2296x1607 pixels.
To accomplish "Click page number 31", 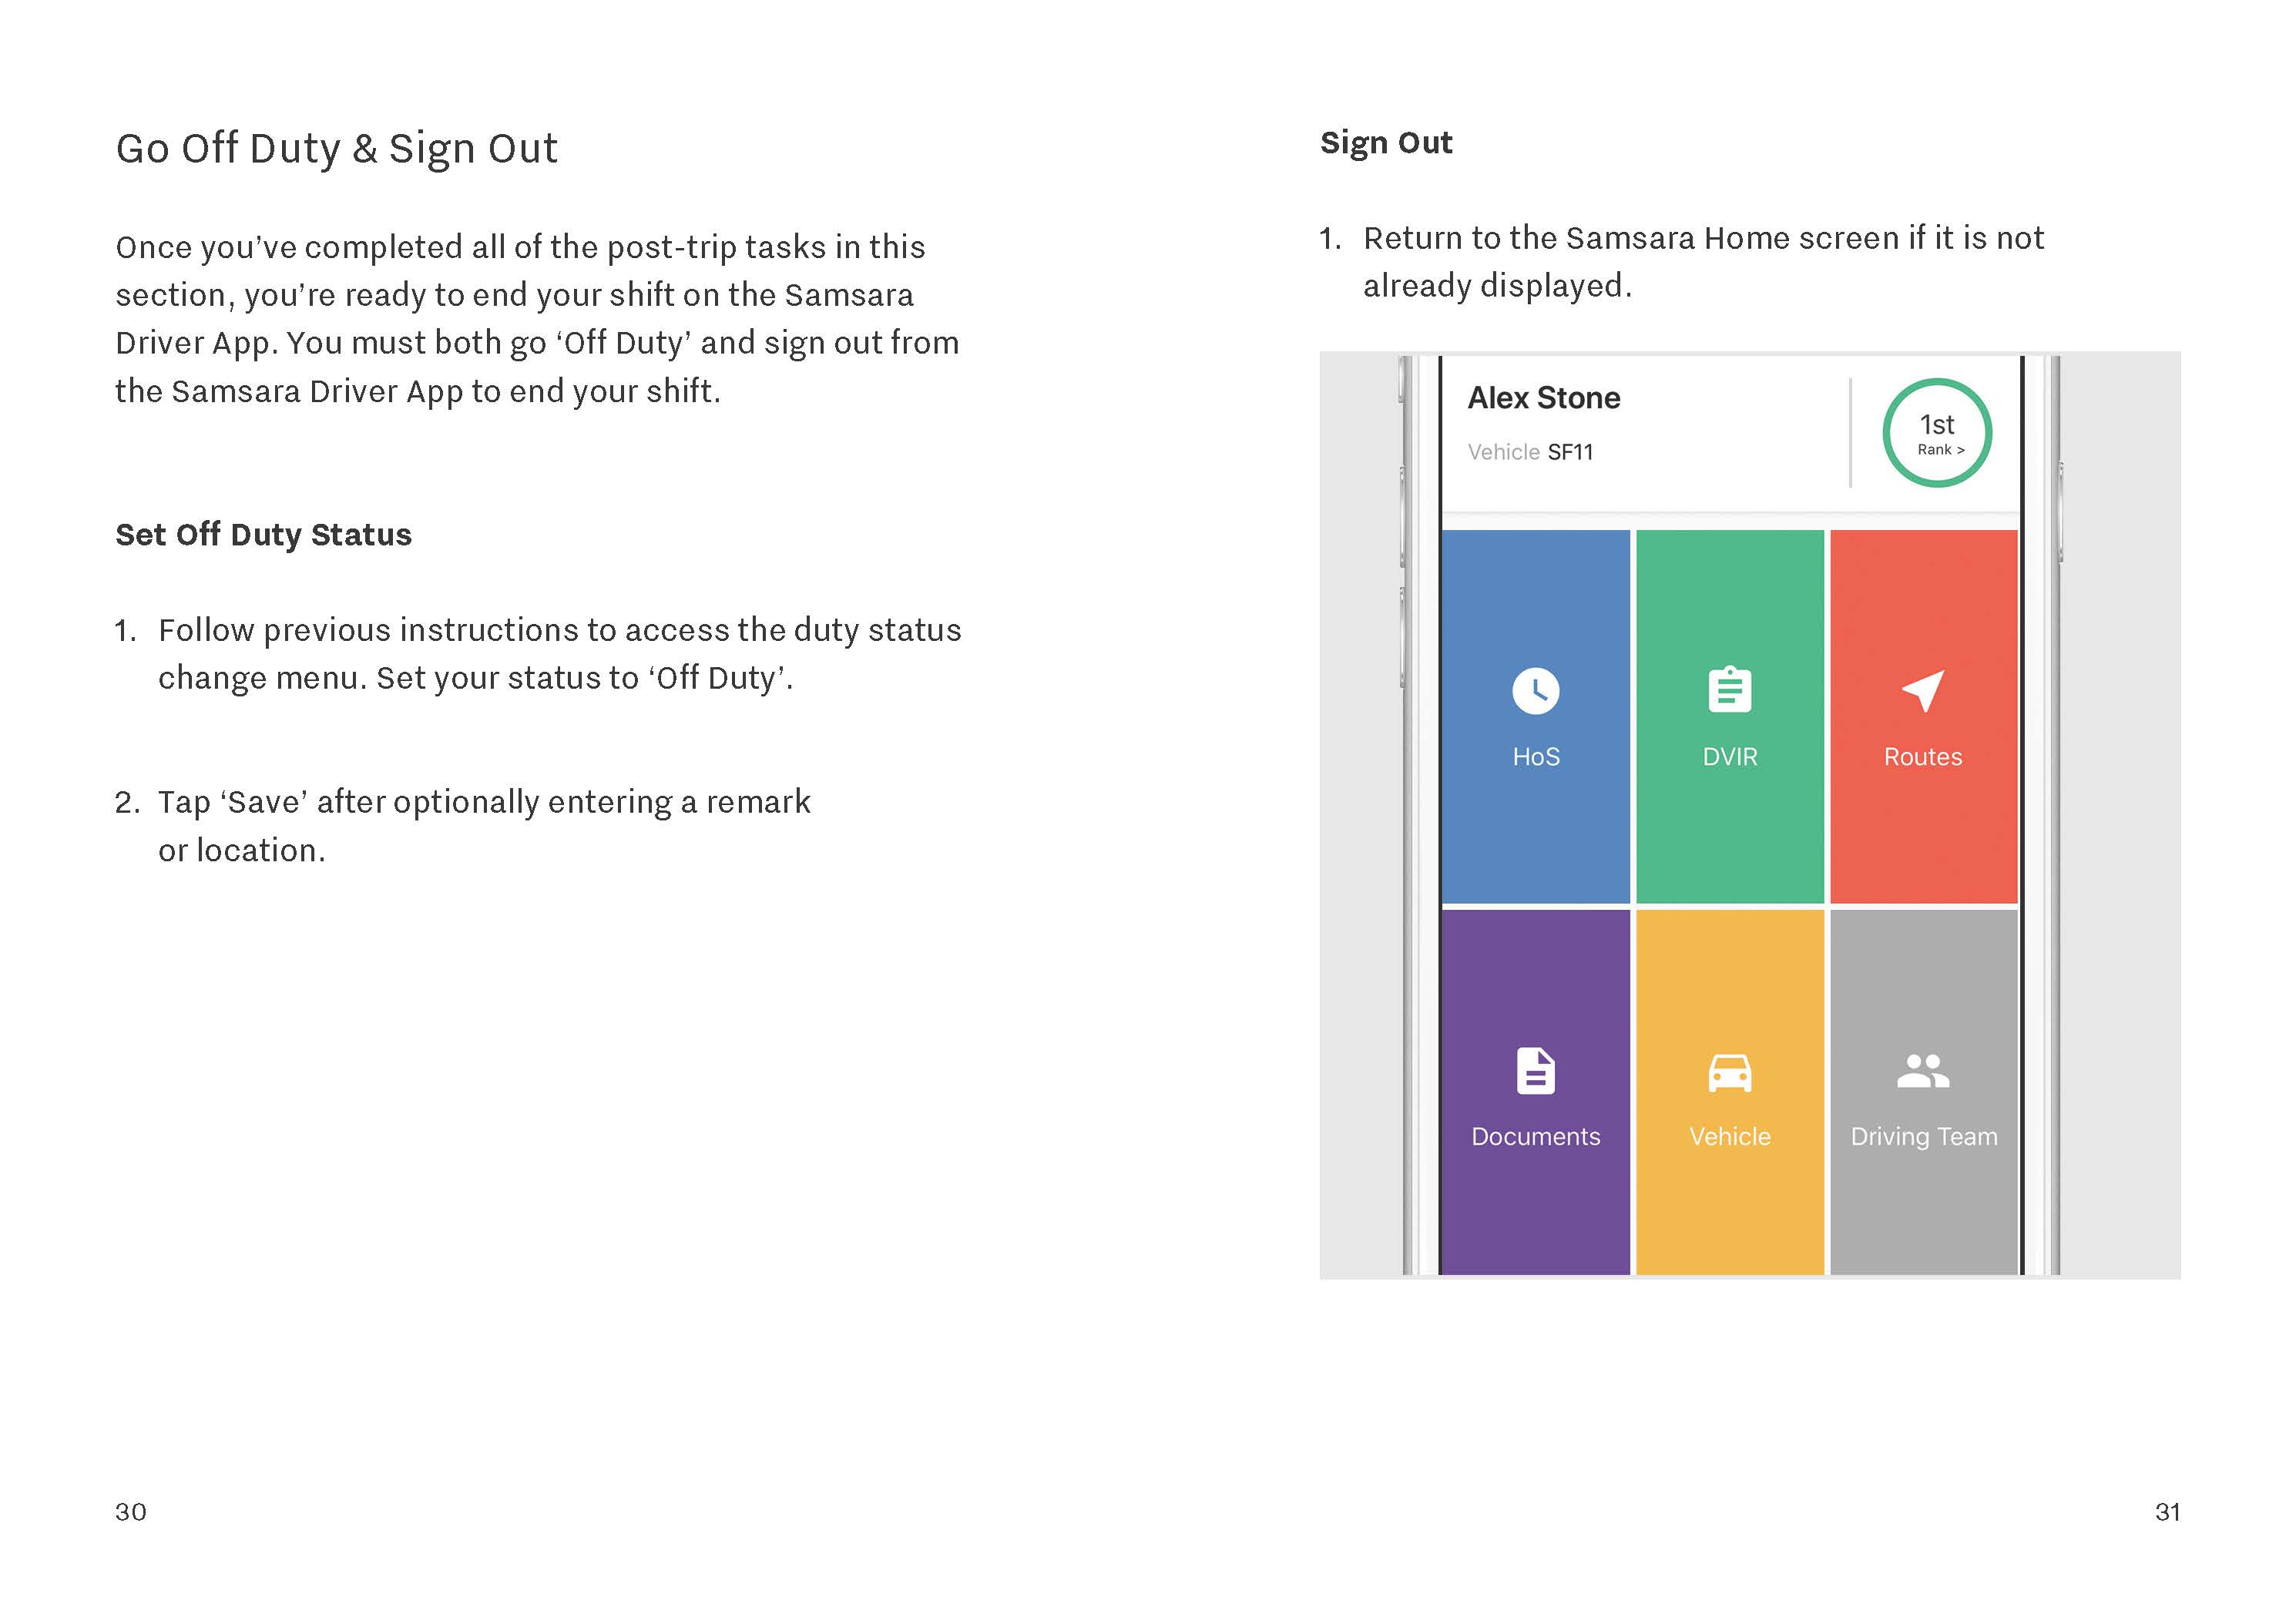I will point(2166,1511).
